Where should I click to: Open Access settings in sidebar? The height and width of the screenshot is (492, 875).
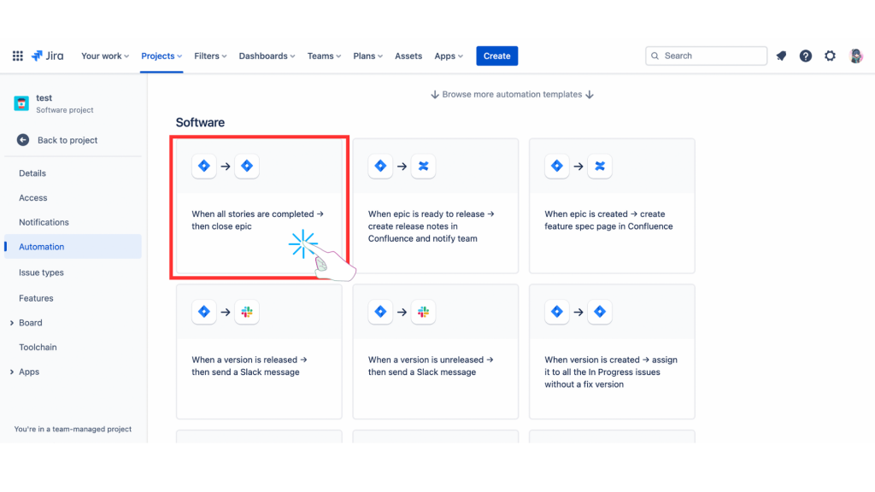pos(33,198)
